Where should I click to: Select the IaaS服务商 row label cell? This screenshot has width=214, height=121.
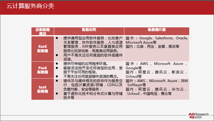[43, 89]
